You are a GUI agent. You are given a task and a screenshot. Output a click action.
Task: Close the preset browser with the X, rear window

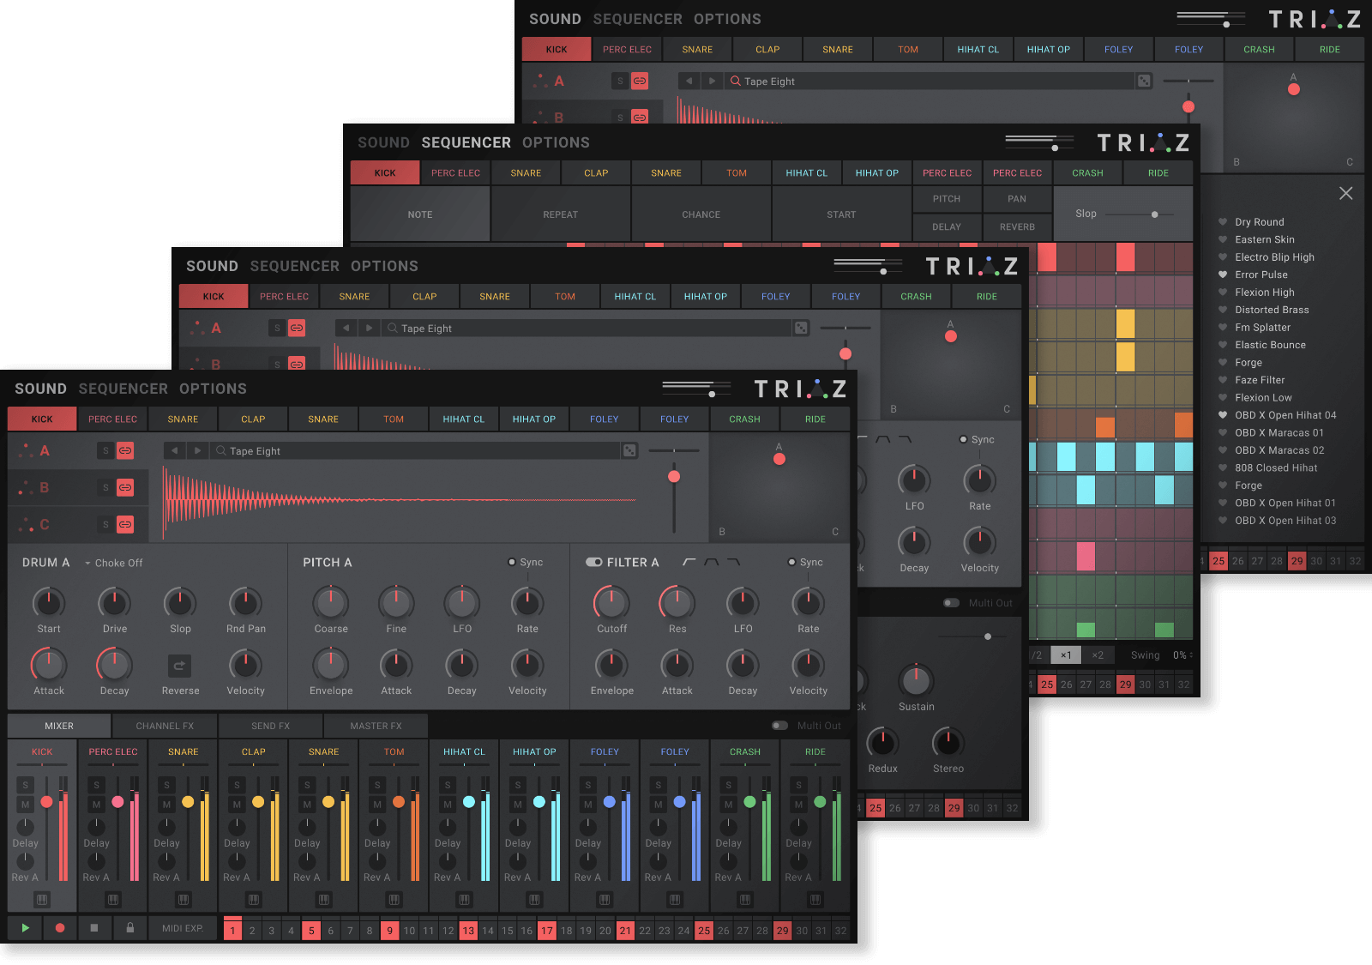pyautogui.click(x=1346, y=194)
